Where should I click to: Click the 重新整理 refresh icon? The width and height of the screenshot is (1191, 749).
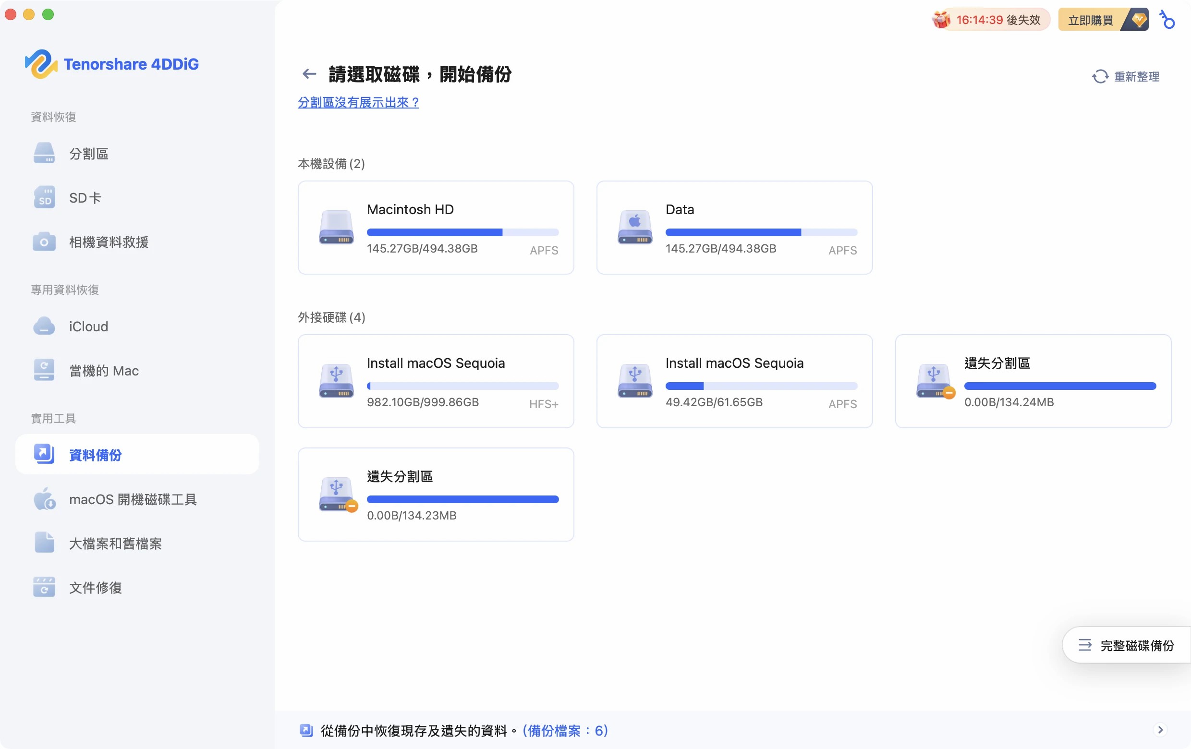1101,76
